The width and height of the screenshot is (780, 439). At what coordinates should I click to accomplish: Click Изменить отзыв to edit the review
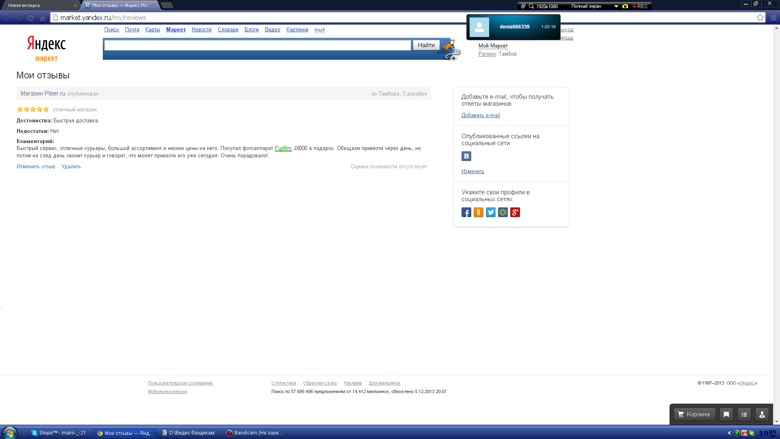click(x=36, y=167)
